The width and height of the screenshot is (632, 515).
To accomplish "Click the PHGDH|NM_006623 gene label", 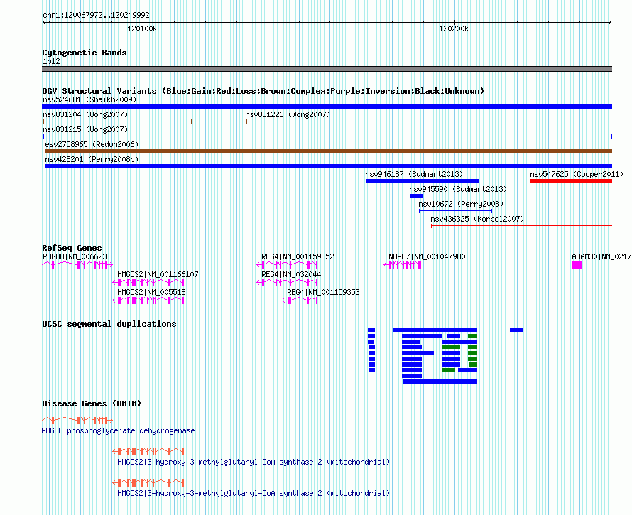I will click(x=75, y=256).
